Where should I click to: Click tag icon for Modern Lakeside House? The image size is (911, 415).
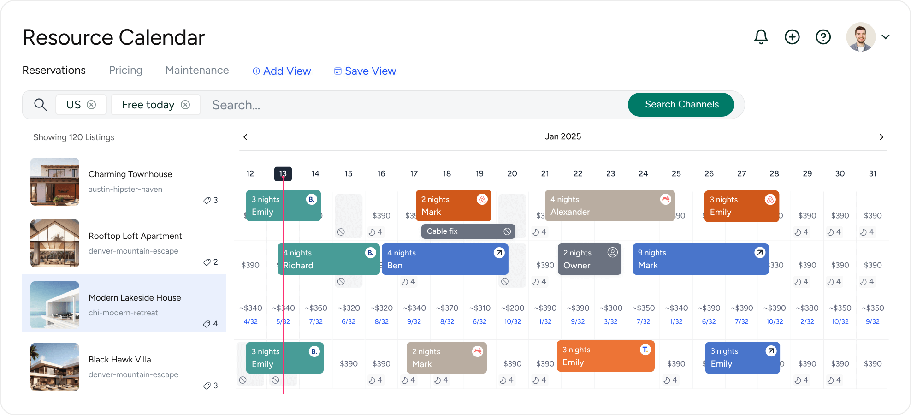coord(207,324)
